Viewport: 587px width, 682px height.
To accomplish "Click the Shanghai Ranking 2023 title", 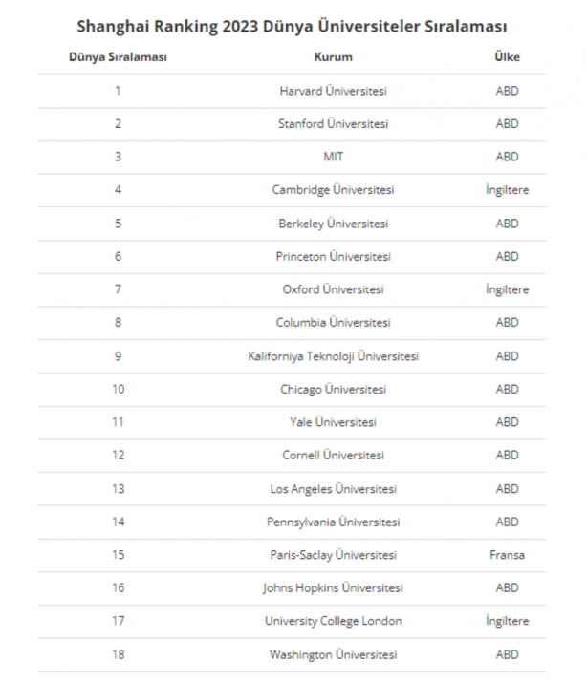I will click(292, 25).
